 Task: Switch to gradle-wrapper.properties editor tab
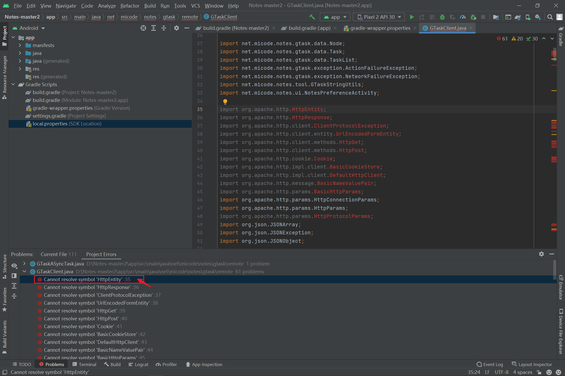380,28
